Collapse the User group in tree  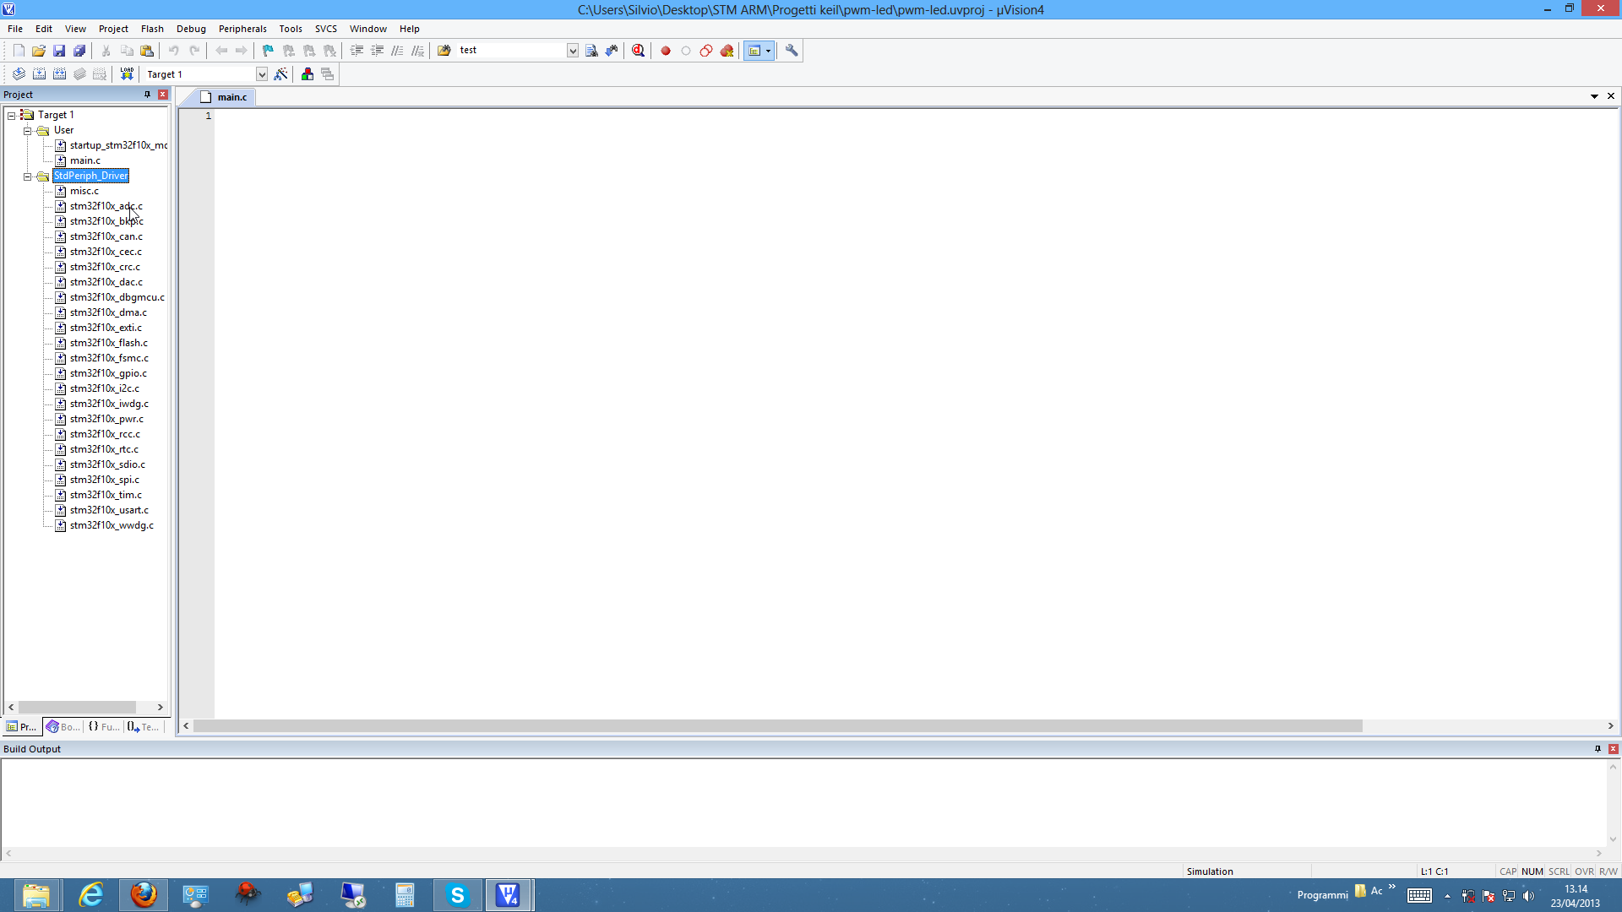[x=27, y=131]
